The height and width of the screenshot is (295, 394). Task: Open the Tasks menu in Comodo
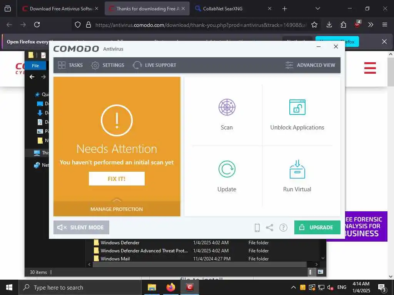pos(70,65)
